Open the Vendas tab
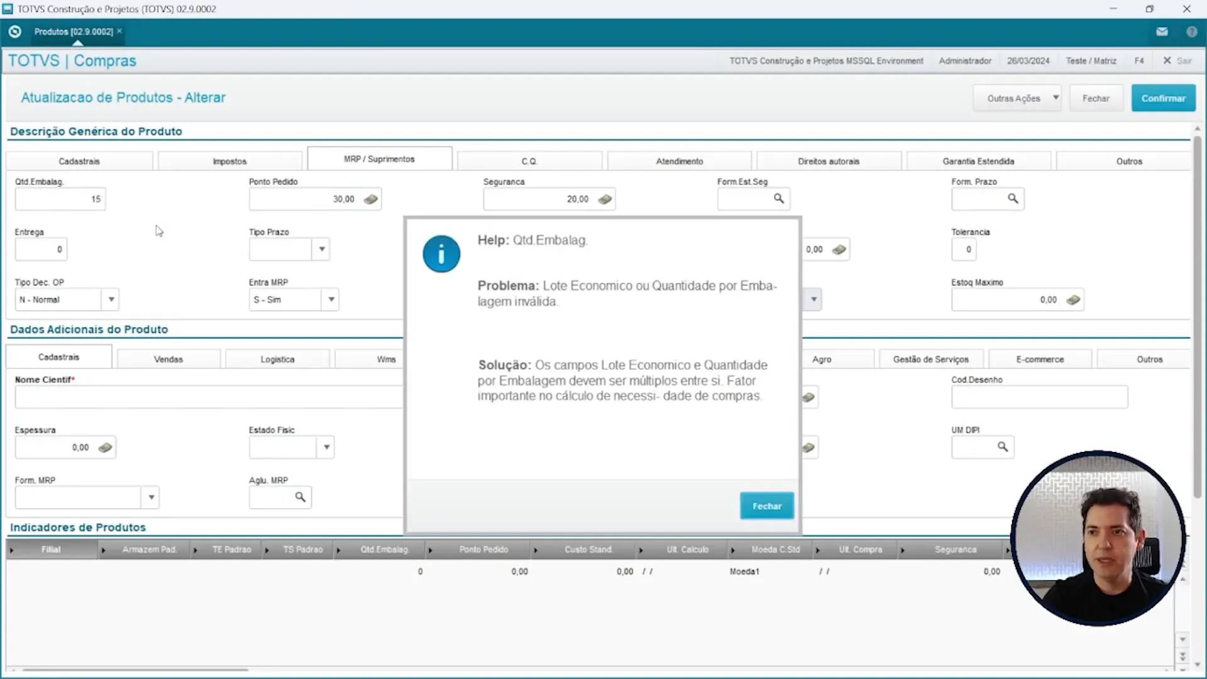The image size is (1207, 679). pos(168,358)
